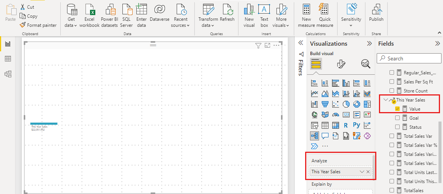Screen dimensions: 443x194
Task: Select the clustered column chart visual
Action: pos(346,83)
